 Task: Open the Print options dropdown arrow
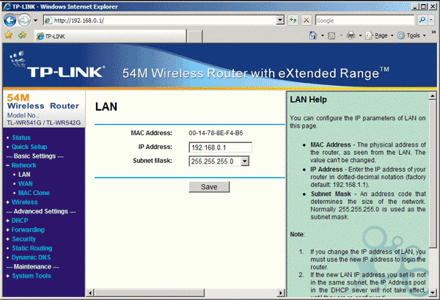[x=360, y=36]
